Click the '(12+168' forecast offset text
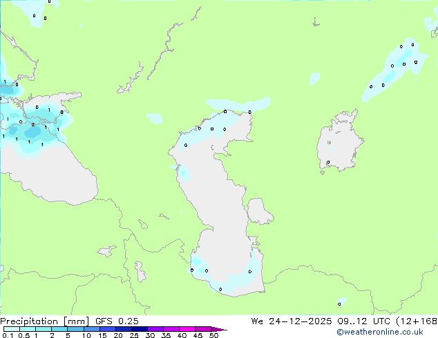Viewport: 438px width, 338px height. pos(417,321)
